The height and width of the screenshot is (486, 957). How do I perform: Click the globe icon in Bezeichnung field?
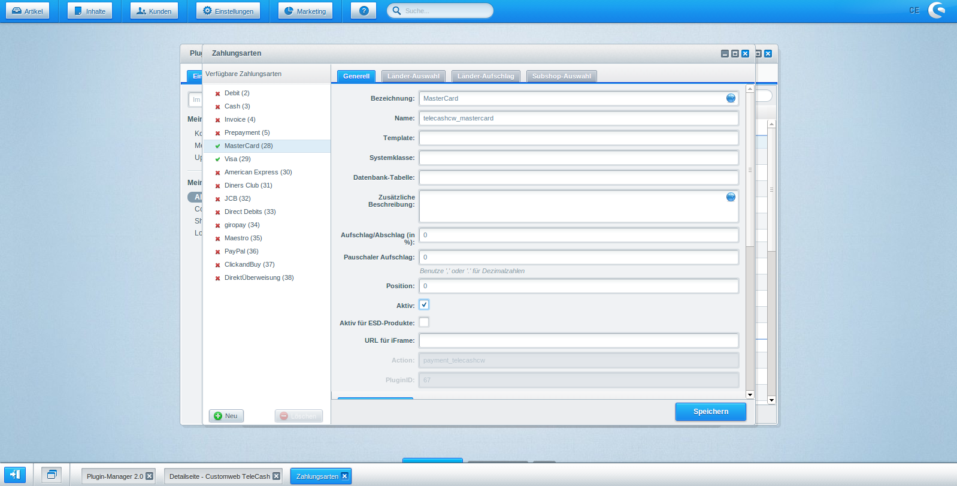(x=731, y=98)
